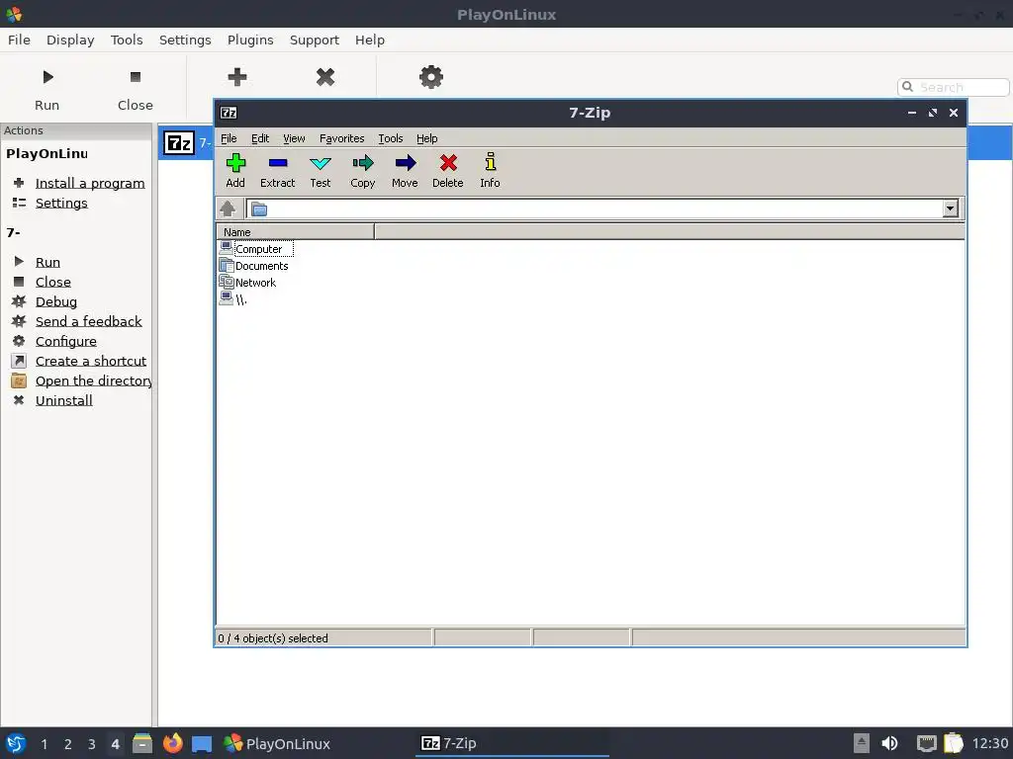The width and height of the screenshot is (1013, 759).
Task: Click the Open the directory link
Action: (94, 380)
